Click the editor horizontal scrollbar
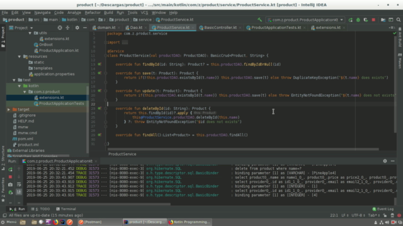 pos(243,149)
